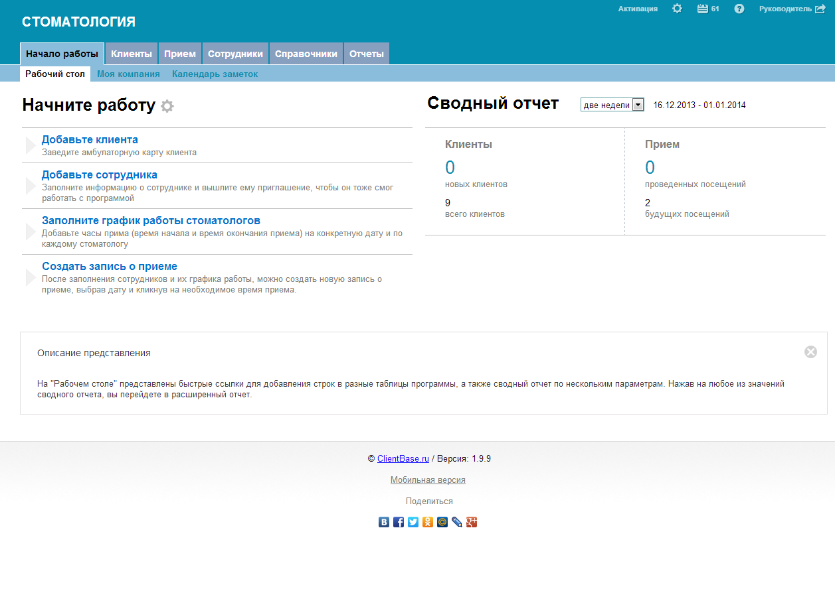Share via the LiveJournal pencil icon
Viewport: 835px width, 589px height.
pyautogui.click(x=457, y=522)
